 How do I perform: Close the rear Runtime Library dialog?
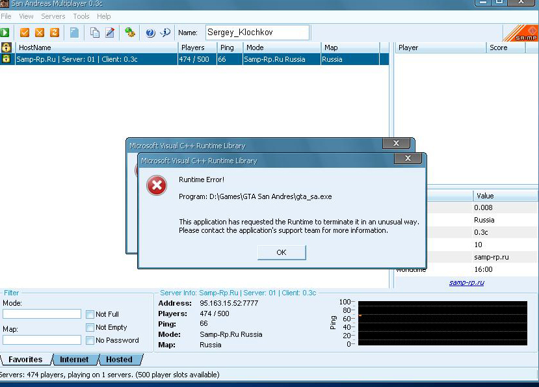pyautogui.click(x=397, y=144)
